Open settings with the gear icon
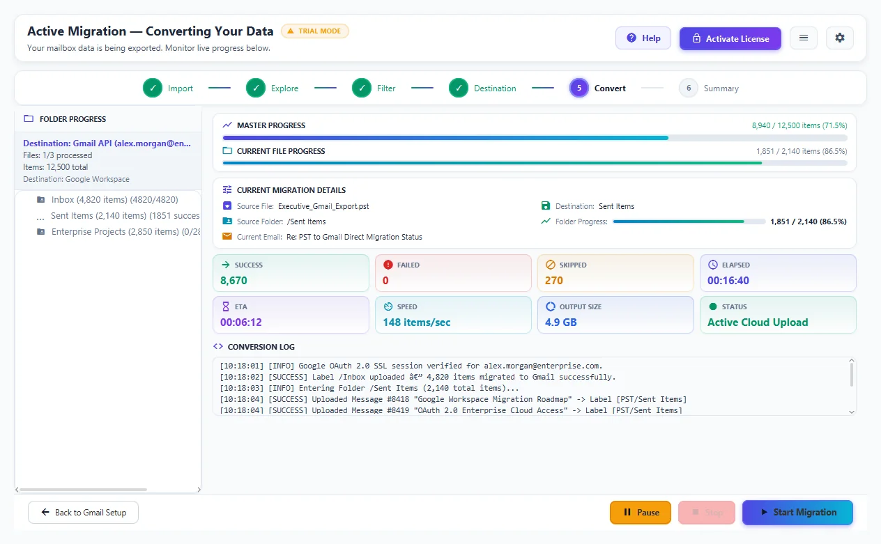 [x=840, y=38]
